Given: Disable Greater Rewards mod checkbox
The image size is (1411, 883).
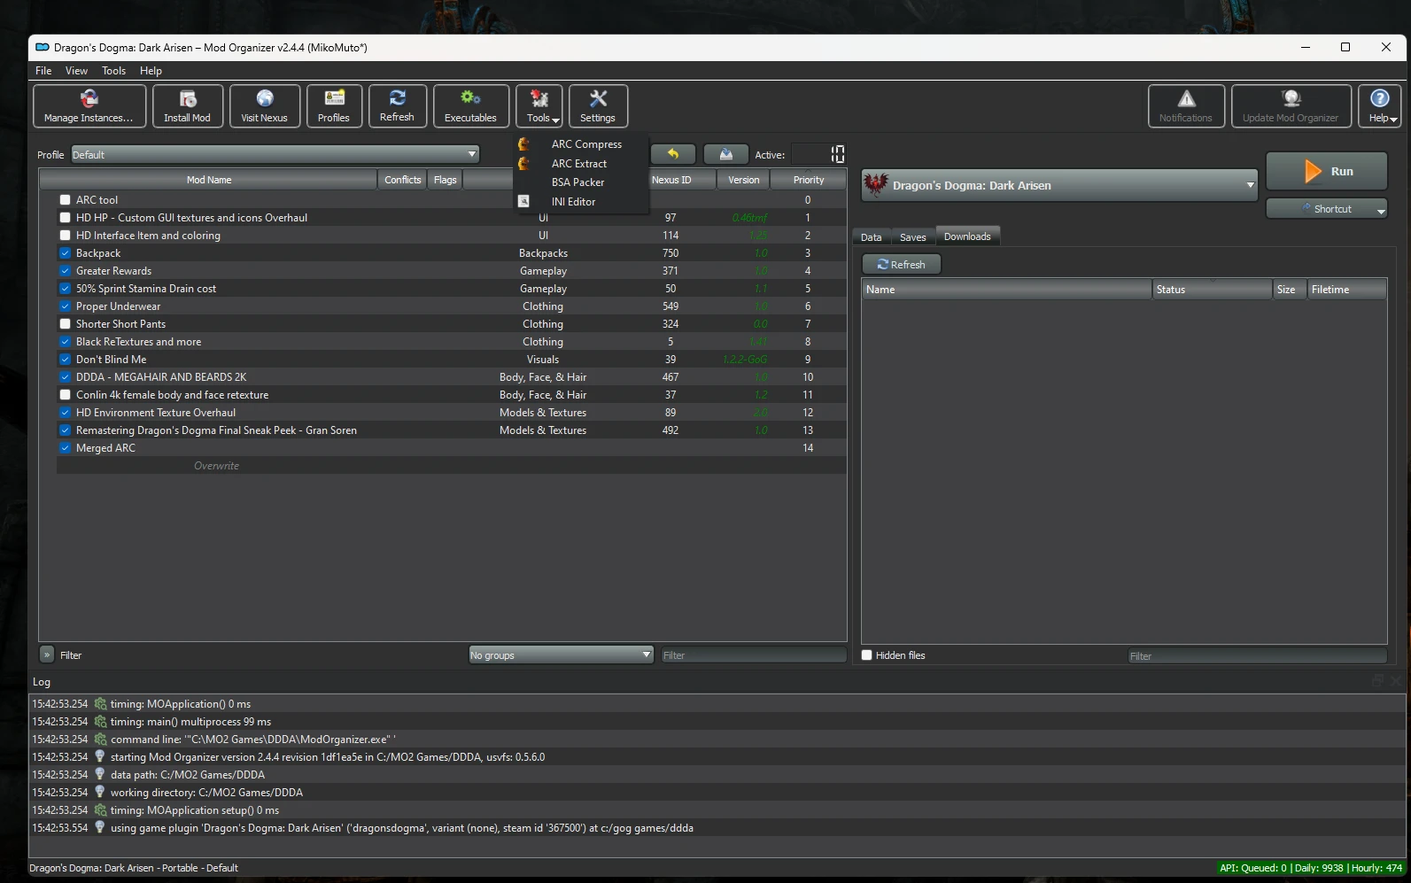Looking at the screenshot, I should (x=65, y=271).
